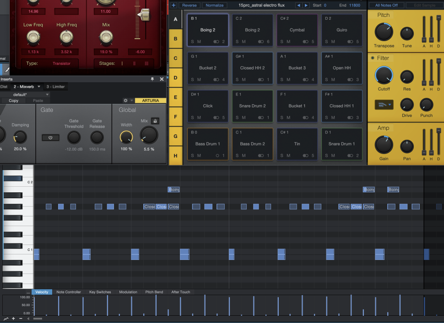
Task: Open the default* preset dropdown
Action: pos(47,95)
